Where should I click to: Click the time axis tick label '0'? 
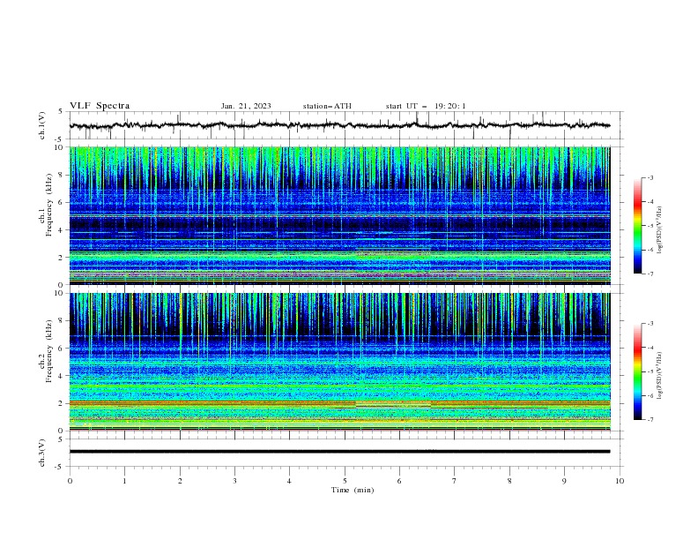coord(70,481)
